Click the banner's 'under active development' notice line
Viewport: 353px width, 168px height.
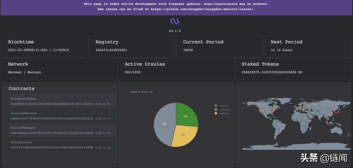click(176, 4)
